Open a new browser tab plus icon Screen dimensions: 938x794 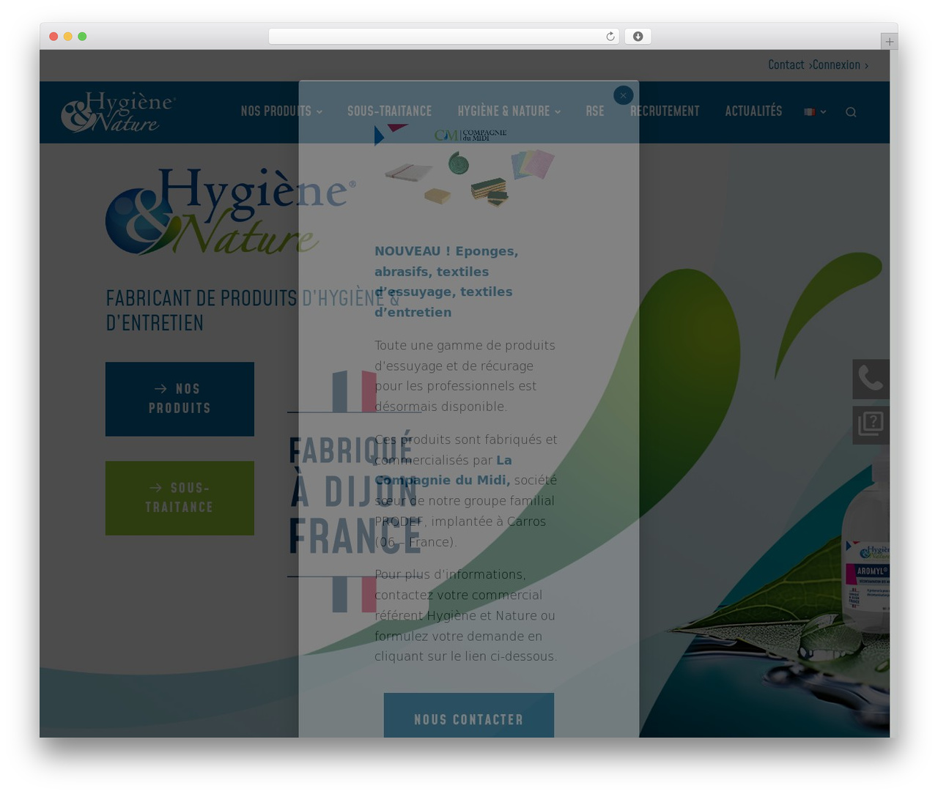pos(889,42)
